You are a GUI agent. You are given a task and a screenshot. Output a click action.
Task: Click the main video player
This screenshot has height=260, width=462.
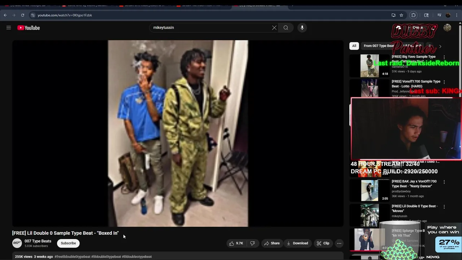point(178,133)
